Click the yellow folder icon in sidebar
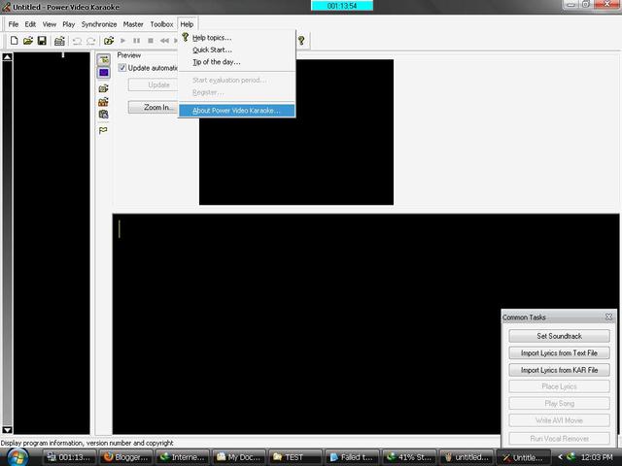This screenshot has width=622, height=466. [x=104, y=88]
